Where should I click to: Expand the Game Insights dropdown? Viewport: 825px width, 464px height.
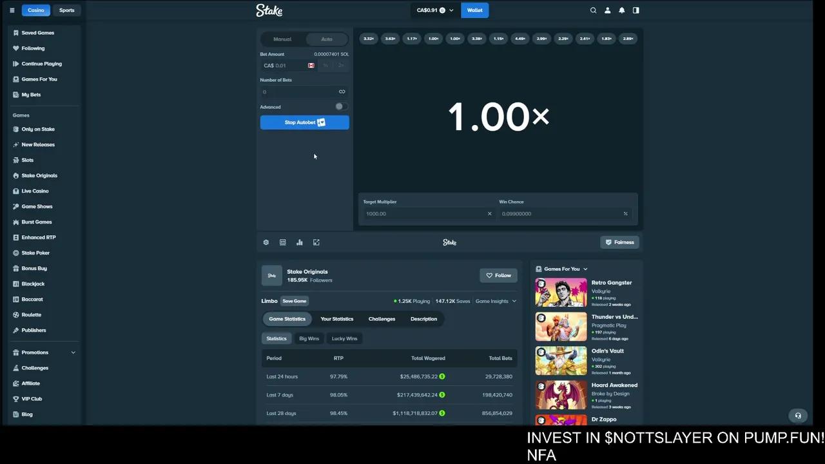(x=496, y=302)
